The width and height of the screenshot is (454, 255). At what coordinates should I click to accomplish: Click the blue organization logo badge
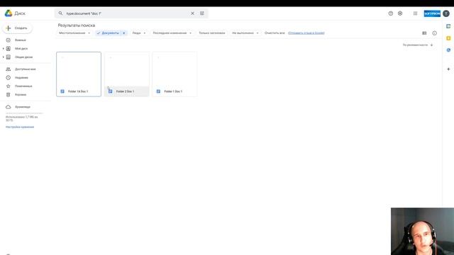pyautogui.click(x=432, y=13)
